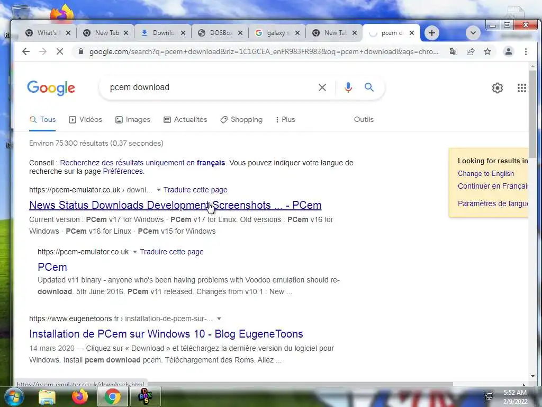Click the magnifier search button
The width and height of the screenshot is (542, 407).
pyautogui.click(x=369, y=87)
